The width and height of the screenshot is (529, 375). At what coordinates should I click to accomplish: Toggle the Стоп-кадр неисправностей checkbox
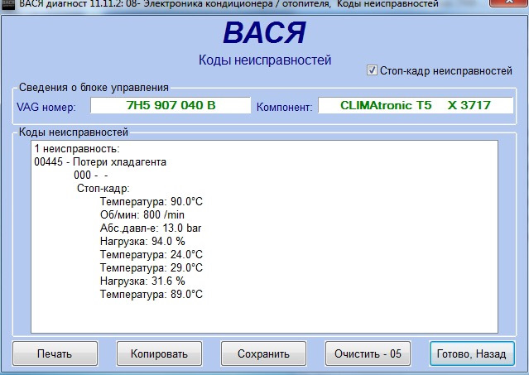[x=372, y=70]
